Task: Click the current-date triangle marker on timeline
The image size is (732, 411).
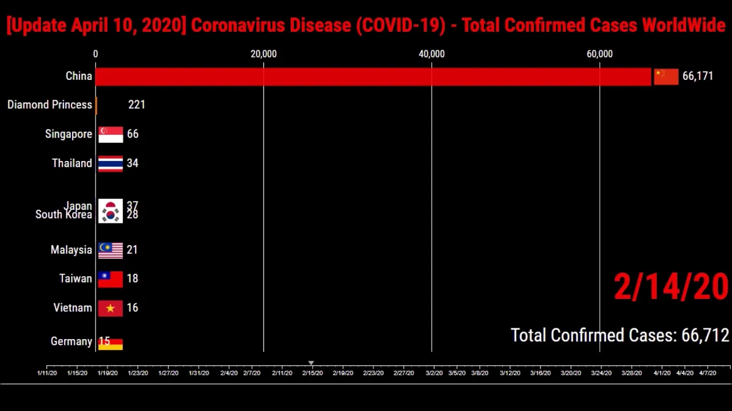Action: pos(311,363)
